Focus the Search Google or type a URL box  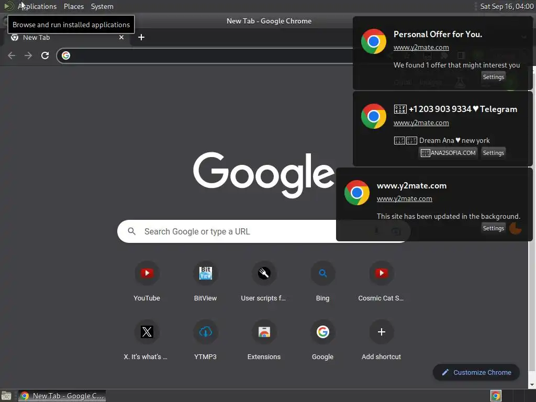coord(226,231)
